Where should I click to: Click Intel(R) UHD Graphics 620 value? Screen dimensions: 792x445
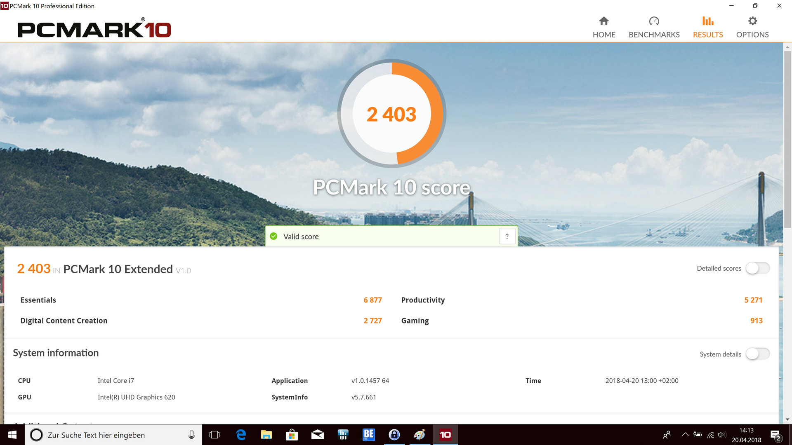(136, 397)
